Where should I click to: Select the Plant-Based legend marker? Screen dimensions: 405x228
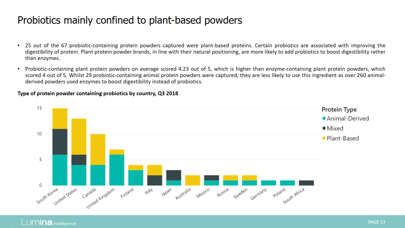point(324,138)
